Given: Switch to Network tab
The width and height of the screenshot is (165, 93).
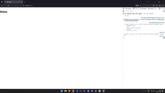Looking at the screenshot, I should pyautogui.click(x=151, y=9).
